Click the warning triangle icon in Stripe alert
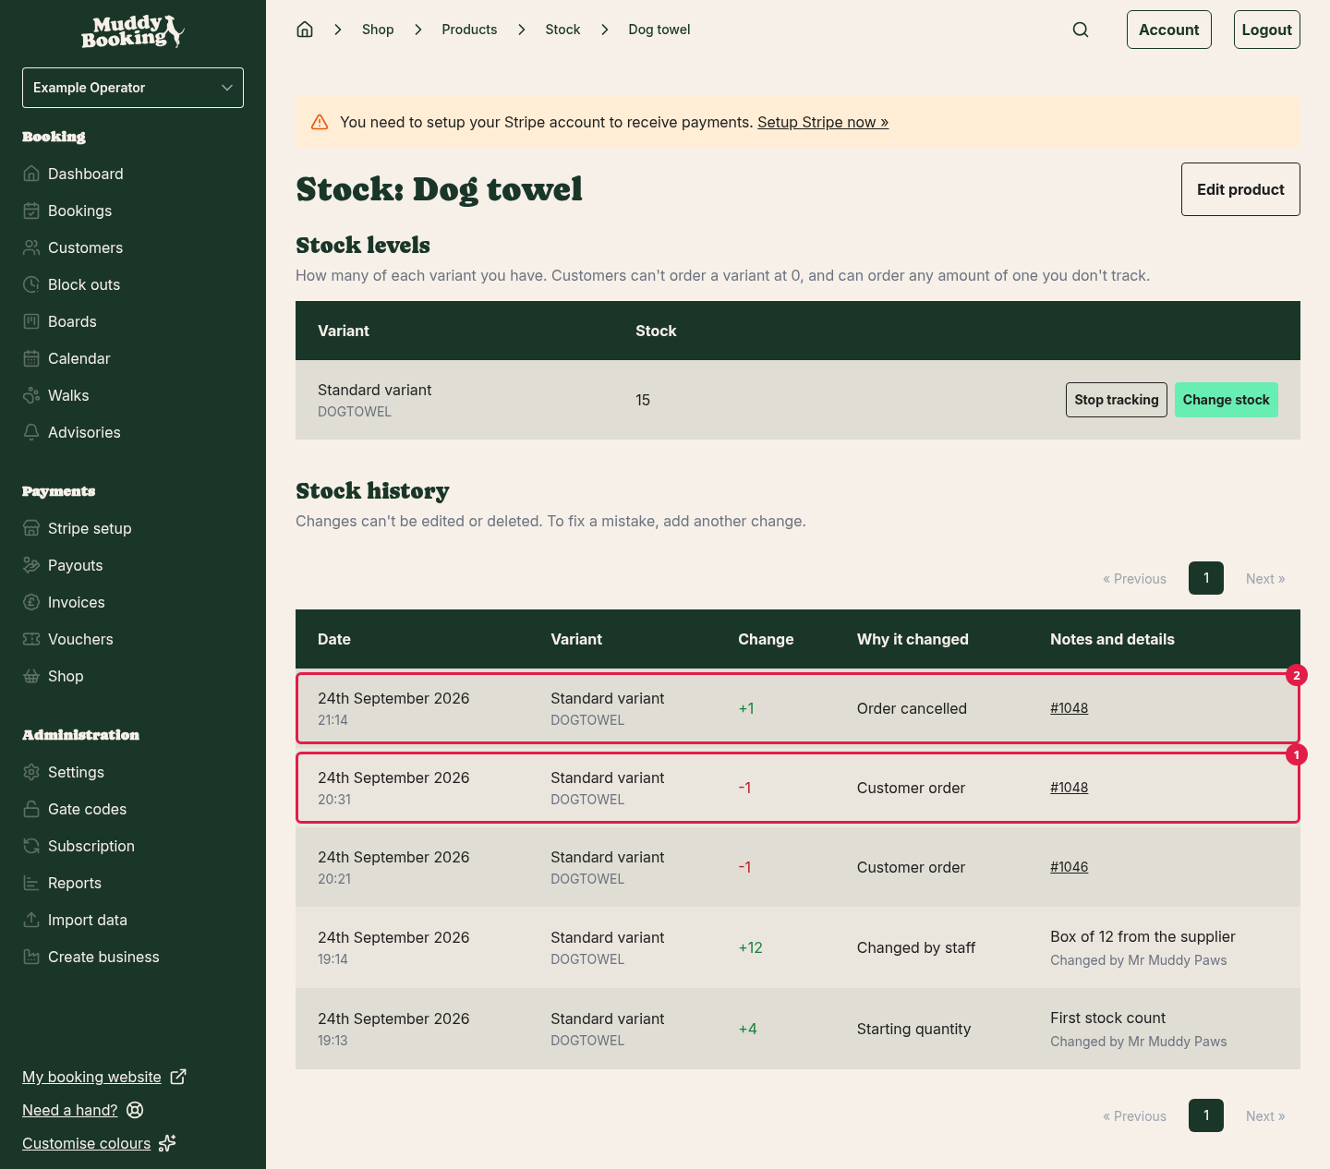Image resolution: width=1330 pixels, height=1169 pixels. pyautogui.click(x=320, y=122)
